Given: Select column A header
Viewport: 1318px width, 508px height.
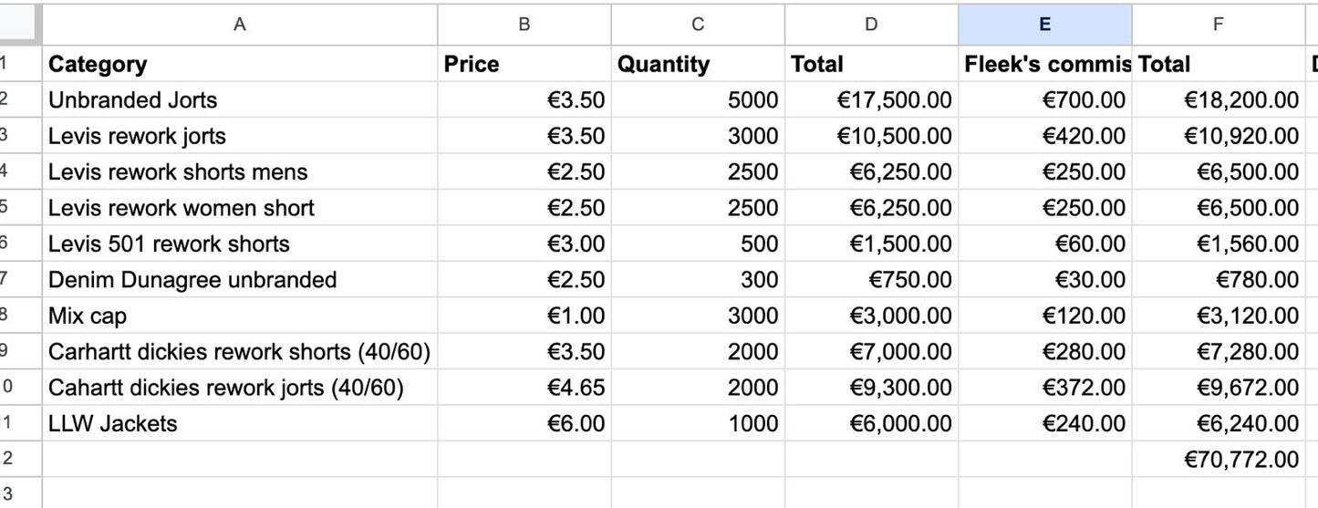Looking at the screenshot, I should pos(240,25).
